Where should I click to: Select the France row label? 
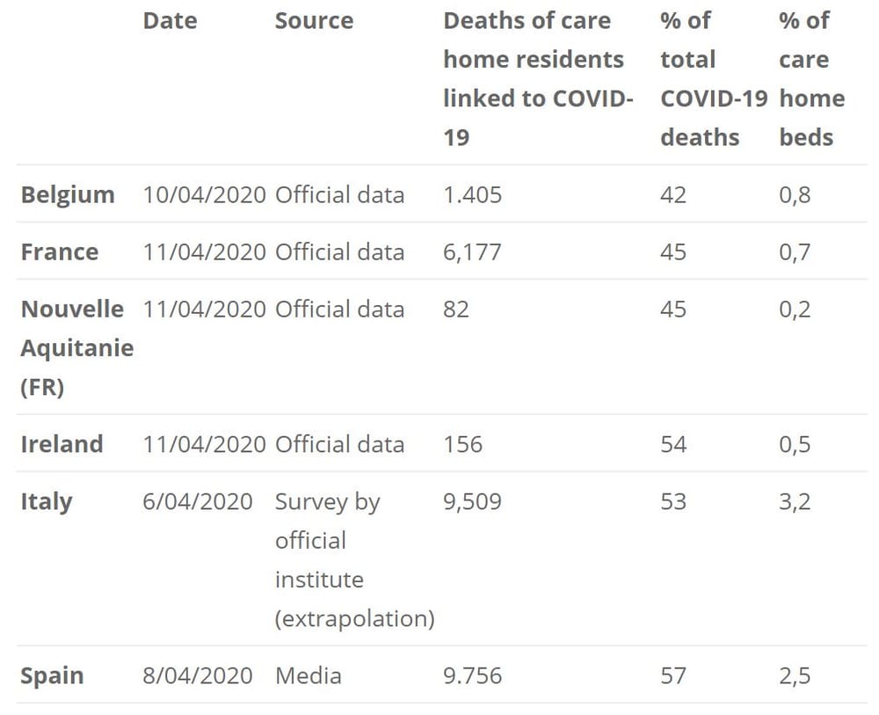click(x=60, y=252)
